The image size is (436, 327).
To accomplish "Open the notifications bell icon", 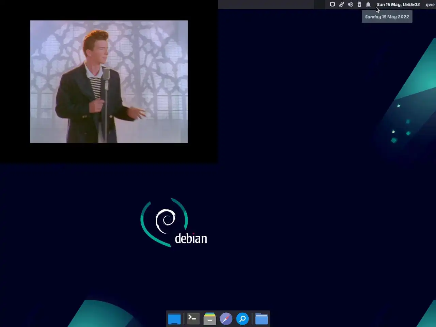I will 368,4.
